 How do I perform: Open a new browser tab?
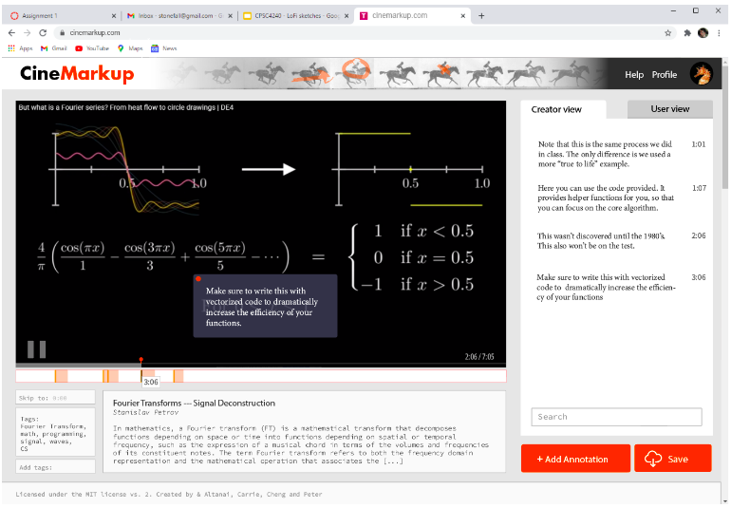point(481,16)
